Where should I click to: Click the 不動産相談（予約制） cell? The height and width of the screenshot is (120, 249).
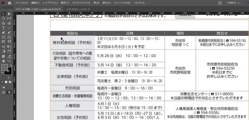pos(72,65)
